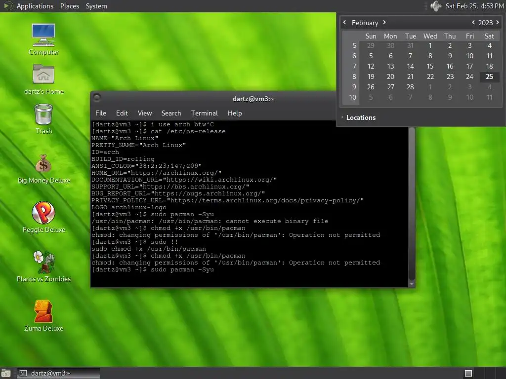This screenshot has height=379, width=506.
Task: Select February 6 in calendar
Action: coord(390,56)
